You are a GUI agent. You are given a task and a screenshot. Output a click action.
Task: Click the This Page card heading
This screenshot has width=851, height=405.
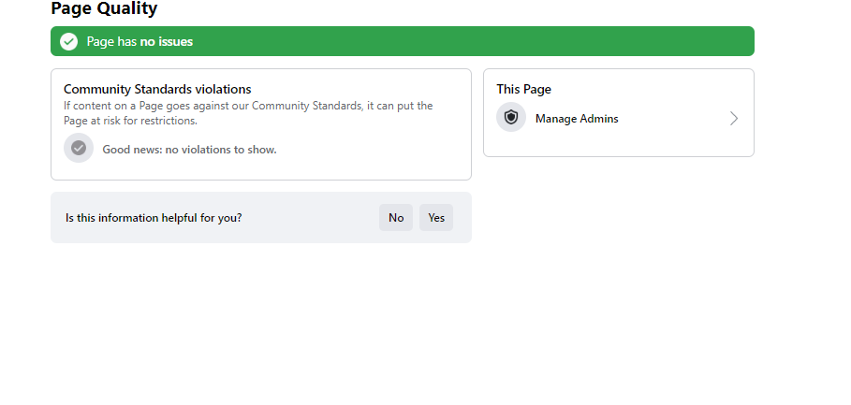pos(523,89)
